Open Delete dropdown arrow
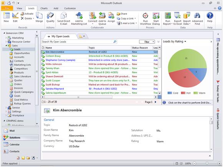This screenshot has height=167, width=223. [x=33, y=18]
